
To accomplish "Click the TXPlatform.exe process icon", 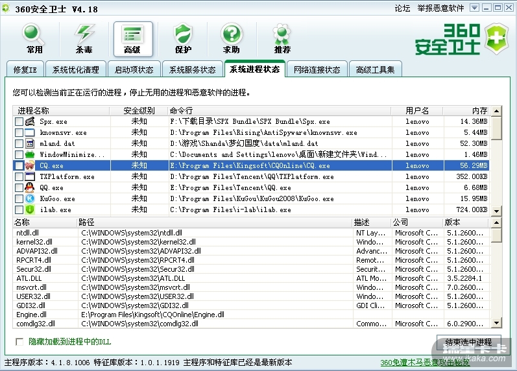I will click(30, 176).
